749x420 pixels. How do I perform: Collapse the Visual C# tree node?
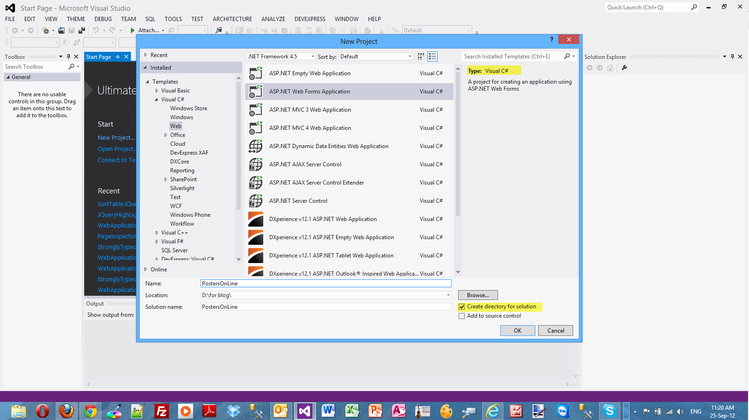157,100
